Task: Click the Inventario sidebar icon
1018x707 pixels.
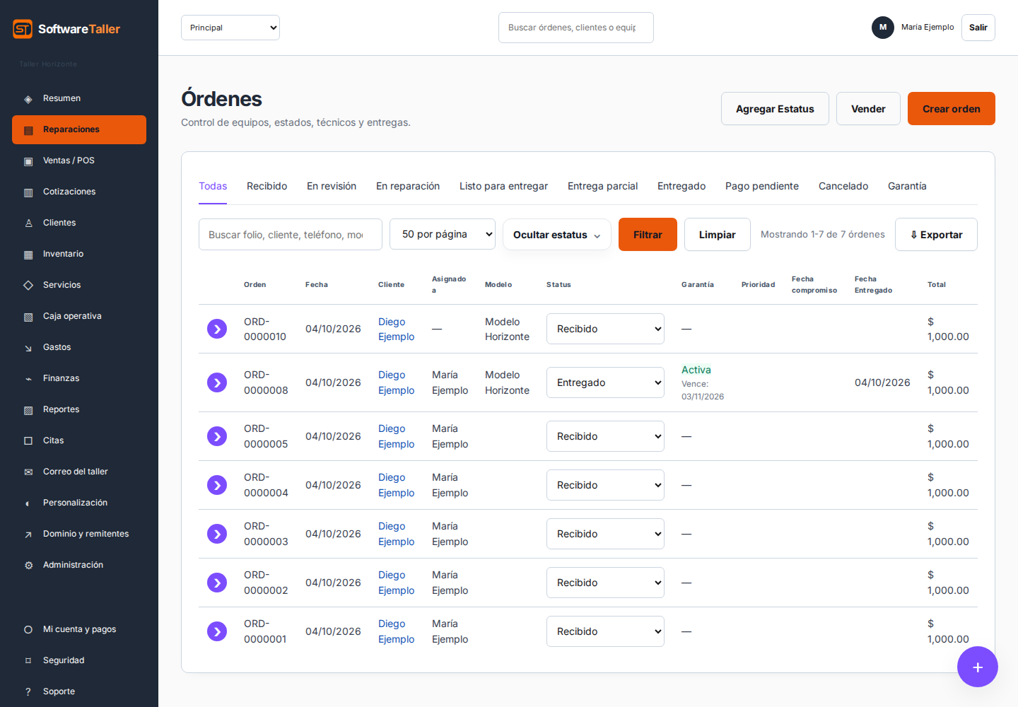Action: 28,255
